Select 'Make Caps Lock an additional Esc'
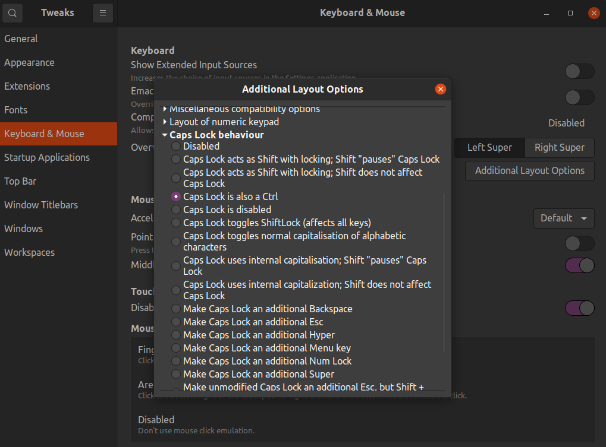This screenshot has height=447, width=606. 176,322
